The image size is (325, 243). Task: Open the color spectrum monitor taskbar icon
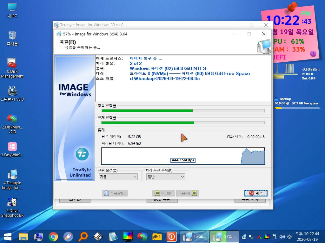coord(128,237)
